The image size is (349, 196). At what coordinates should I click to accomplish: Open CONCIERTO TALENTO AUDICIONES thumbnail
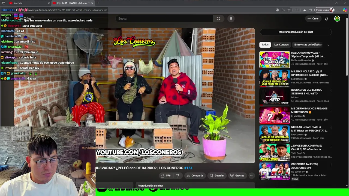[275, 171]
